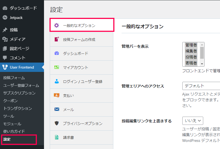Open クーポン submenu link
This screenshot has width=220, height=149.
click(10, 101)
